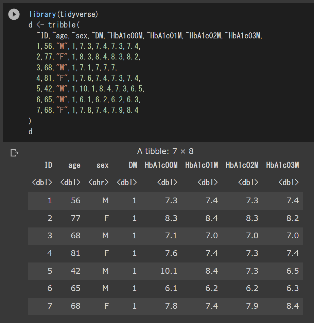Place cursor on the tribble( code line

[x=54, y=25]
